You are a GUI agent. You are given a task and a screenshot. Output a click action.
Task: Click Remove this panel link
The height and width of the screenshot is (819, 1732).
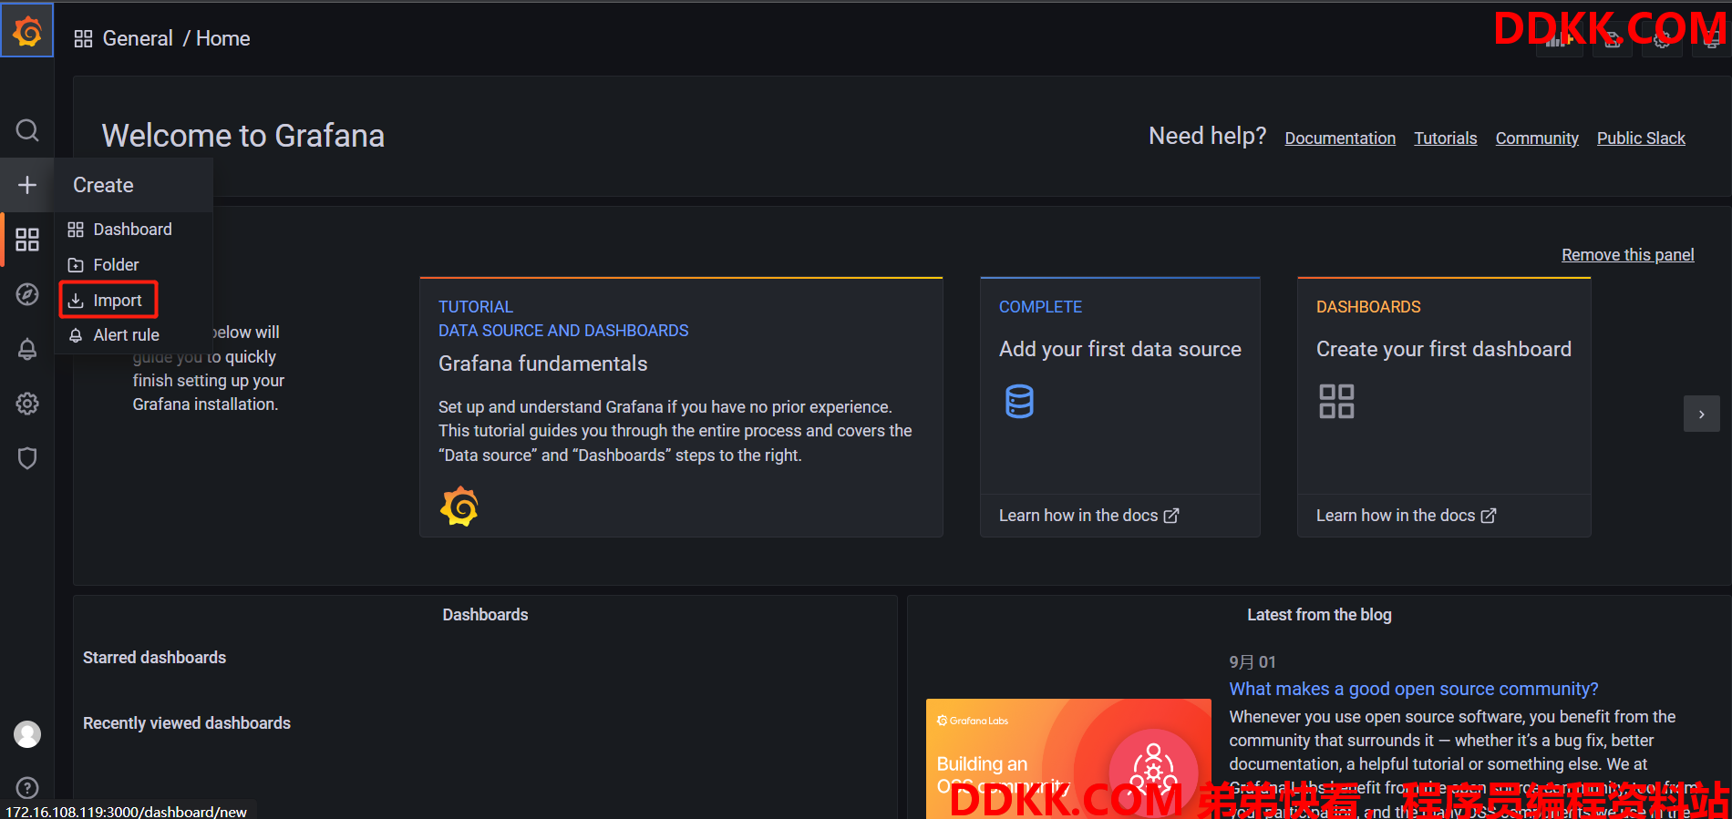1627,255
